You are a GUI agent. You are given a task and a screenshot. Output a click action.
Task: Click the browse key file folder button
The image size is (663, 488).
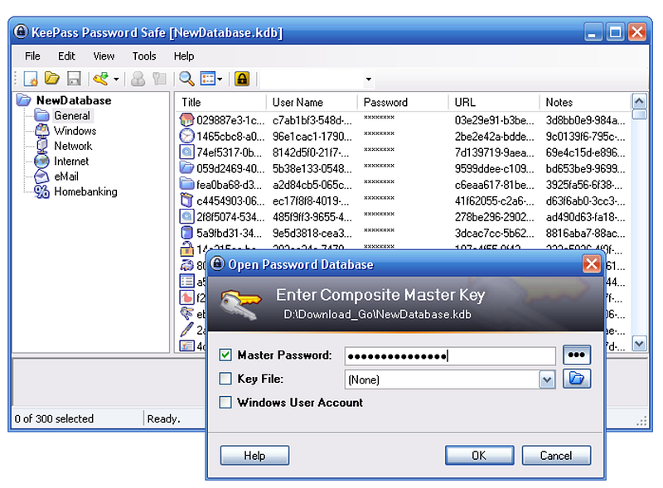(x=576, y=379)
